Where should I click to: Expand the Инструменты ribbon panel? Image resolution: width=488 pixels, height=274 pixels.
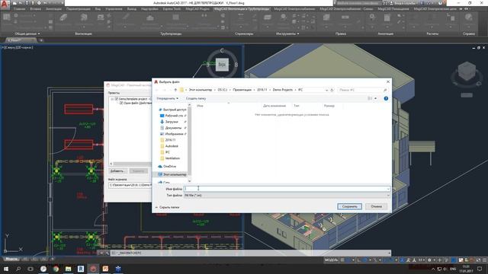pyautogui.click(x=287, y=33)
